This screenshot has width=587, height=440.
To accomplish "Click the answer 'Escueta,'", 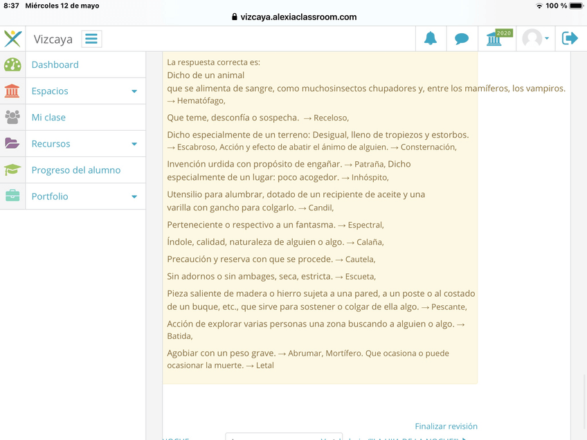I will click(x=360, y=277).
